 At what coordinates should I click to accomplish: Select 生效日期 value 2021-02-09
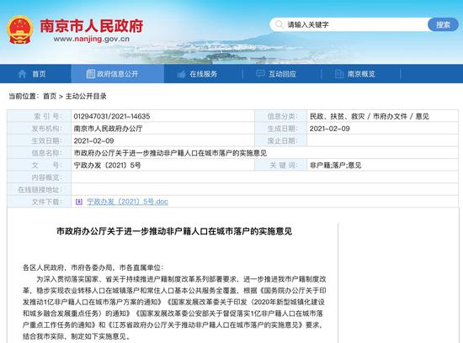tap(94, 140)
